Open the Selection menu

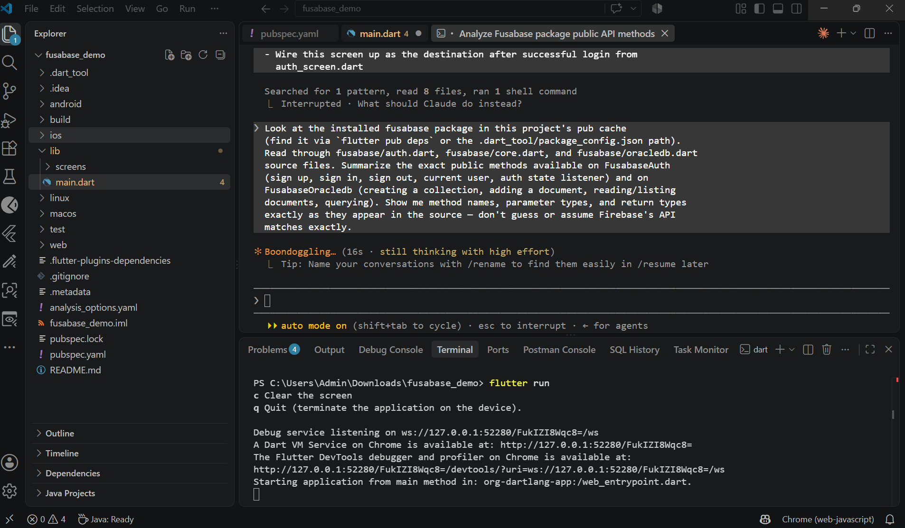pos(95,9)
